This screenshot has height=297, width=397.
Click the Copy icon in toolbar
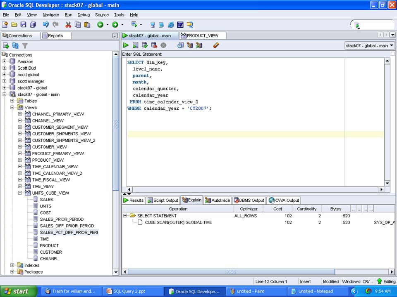78,24
